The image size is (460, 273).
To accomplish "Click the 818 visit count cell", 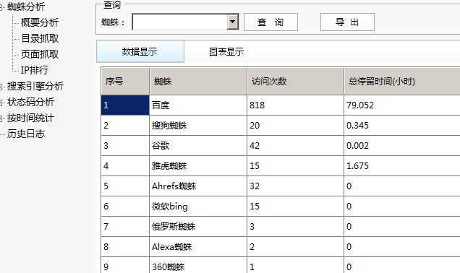I will click(x=295, y=105).
